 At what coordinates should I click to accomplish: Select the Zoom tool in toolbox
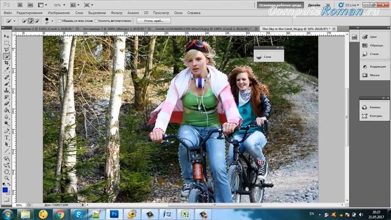(7, 178)
